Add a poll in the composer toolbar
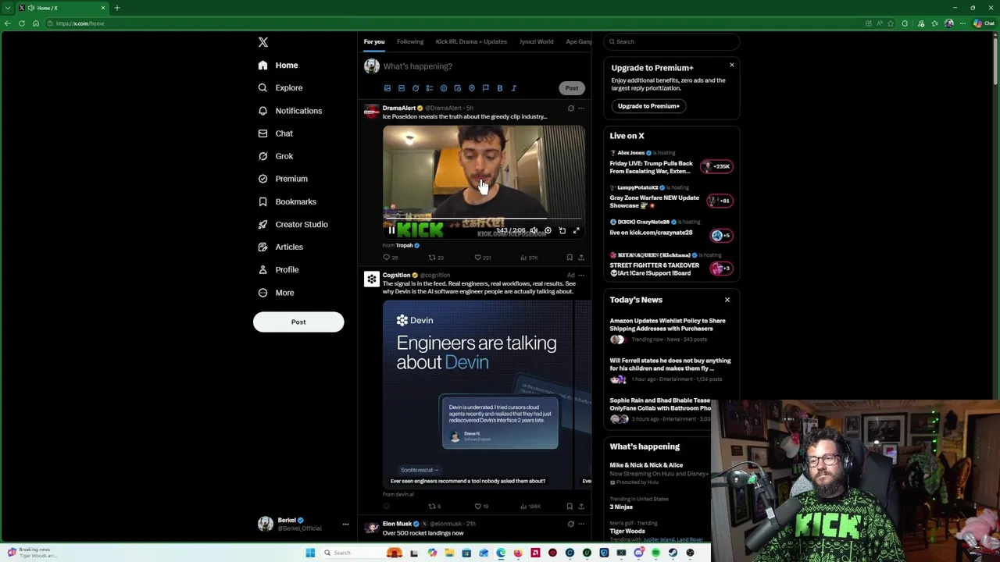This screenshot has width=1000, height=562. coord(430,88)
